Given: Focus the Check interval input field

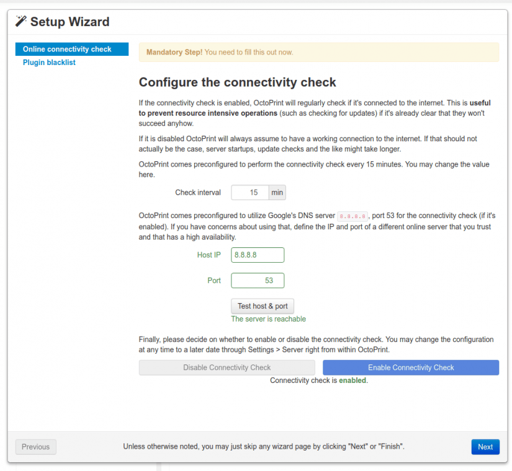Looking at the screenshot, I should coord(250,193).
